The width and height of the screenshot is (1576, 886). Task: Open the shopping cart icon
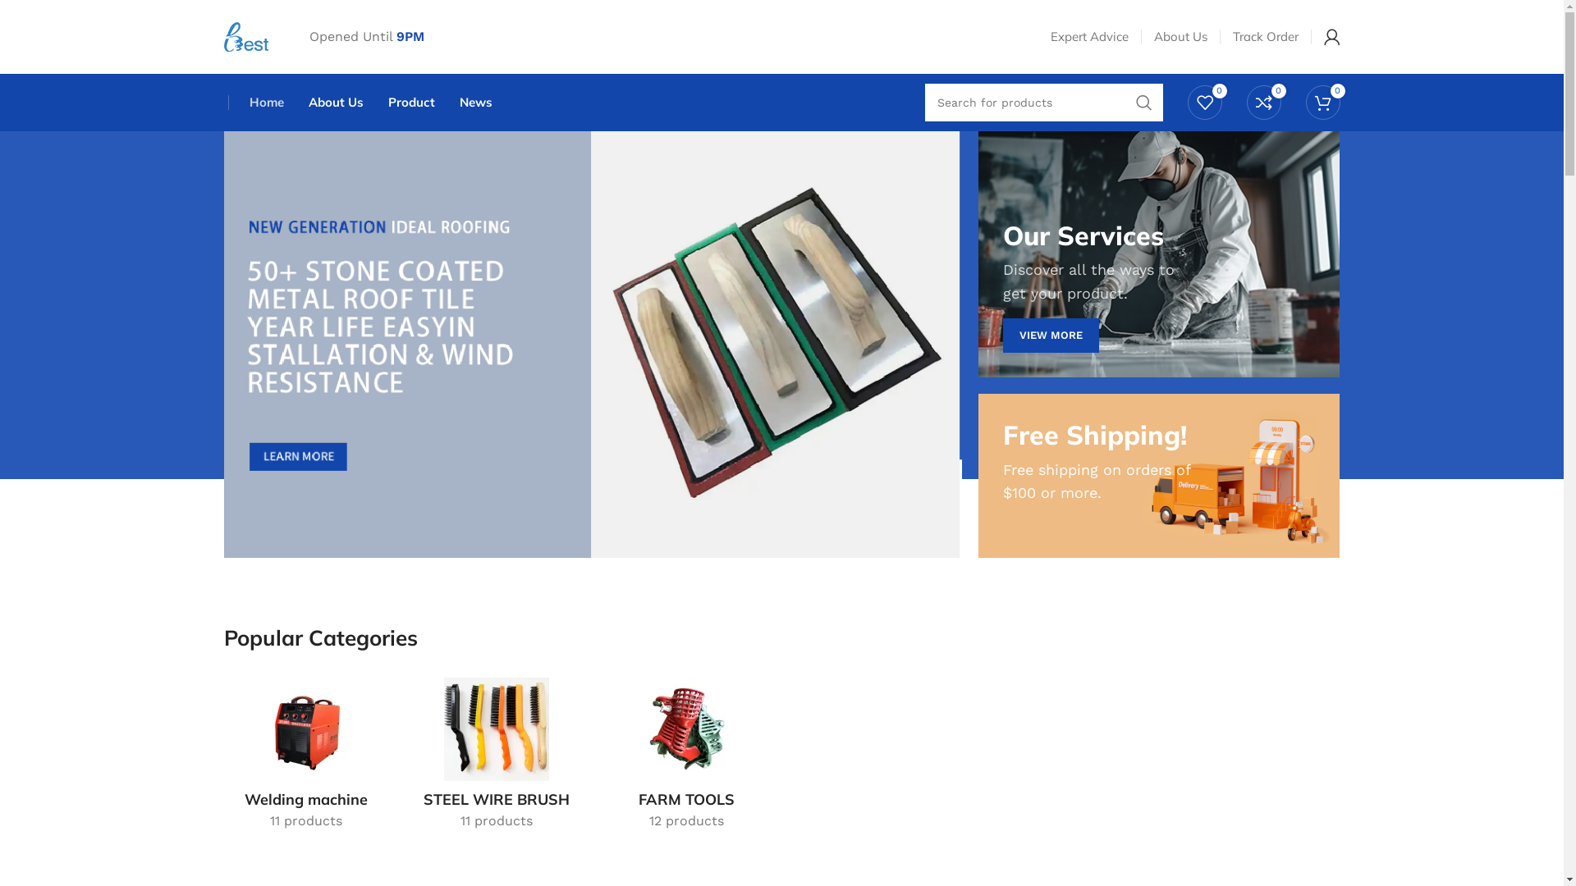(x=1322, y=103)
